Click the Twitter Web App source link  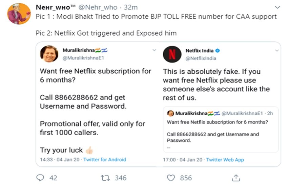pyautogui.click(x=225, y=159)
